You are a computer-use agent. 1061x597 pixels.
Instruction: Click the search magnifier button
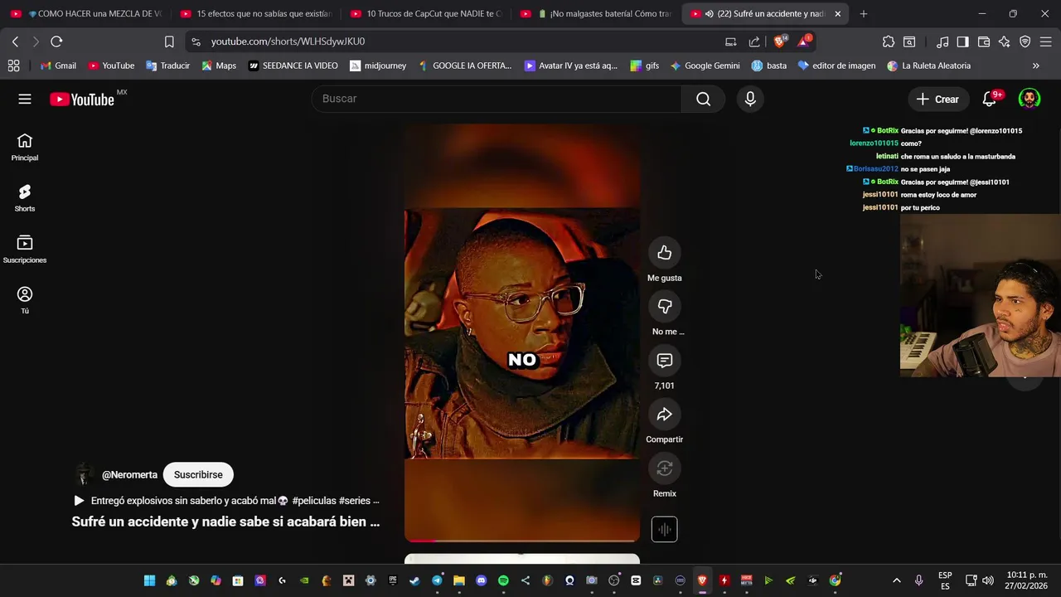[703, 99]
